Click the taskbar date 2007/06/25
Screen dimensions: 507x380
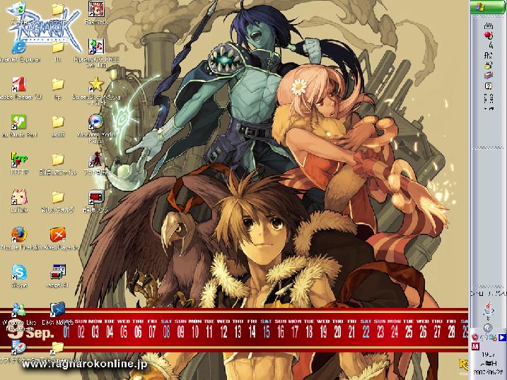pyautogui.click(x=488, y=372)
